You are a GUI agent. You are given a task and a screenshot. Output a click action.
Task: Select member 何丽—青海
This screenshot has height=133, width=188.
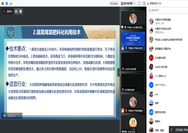pyautogui.click(x=159, y=130)
